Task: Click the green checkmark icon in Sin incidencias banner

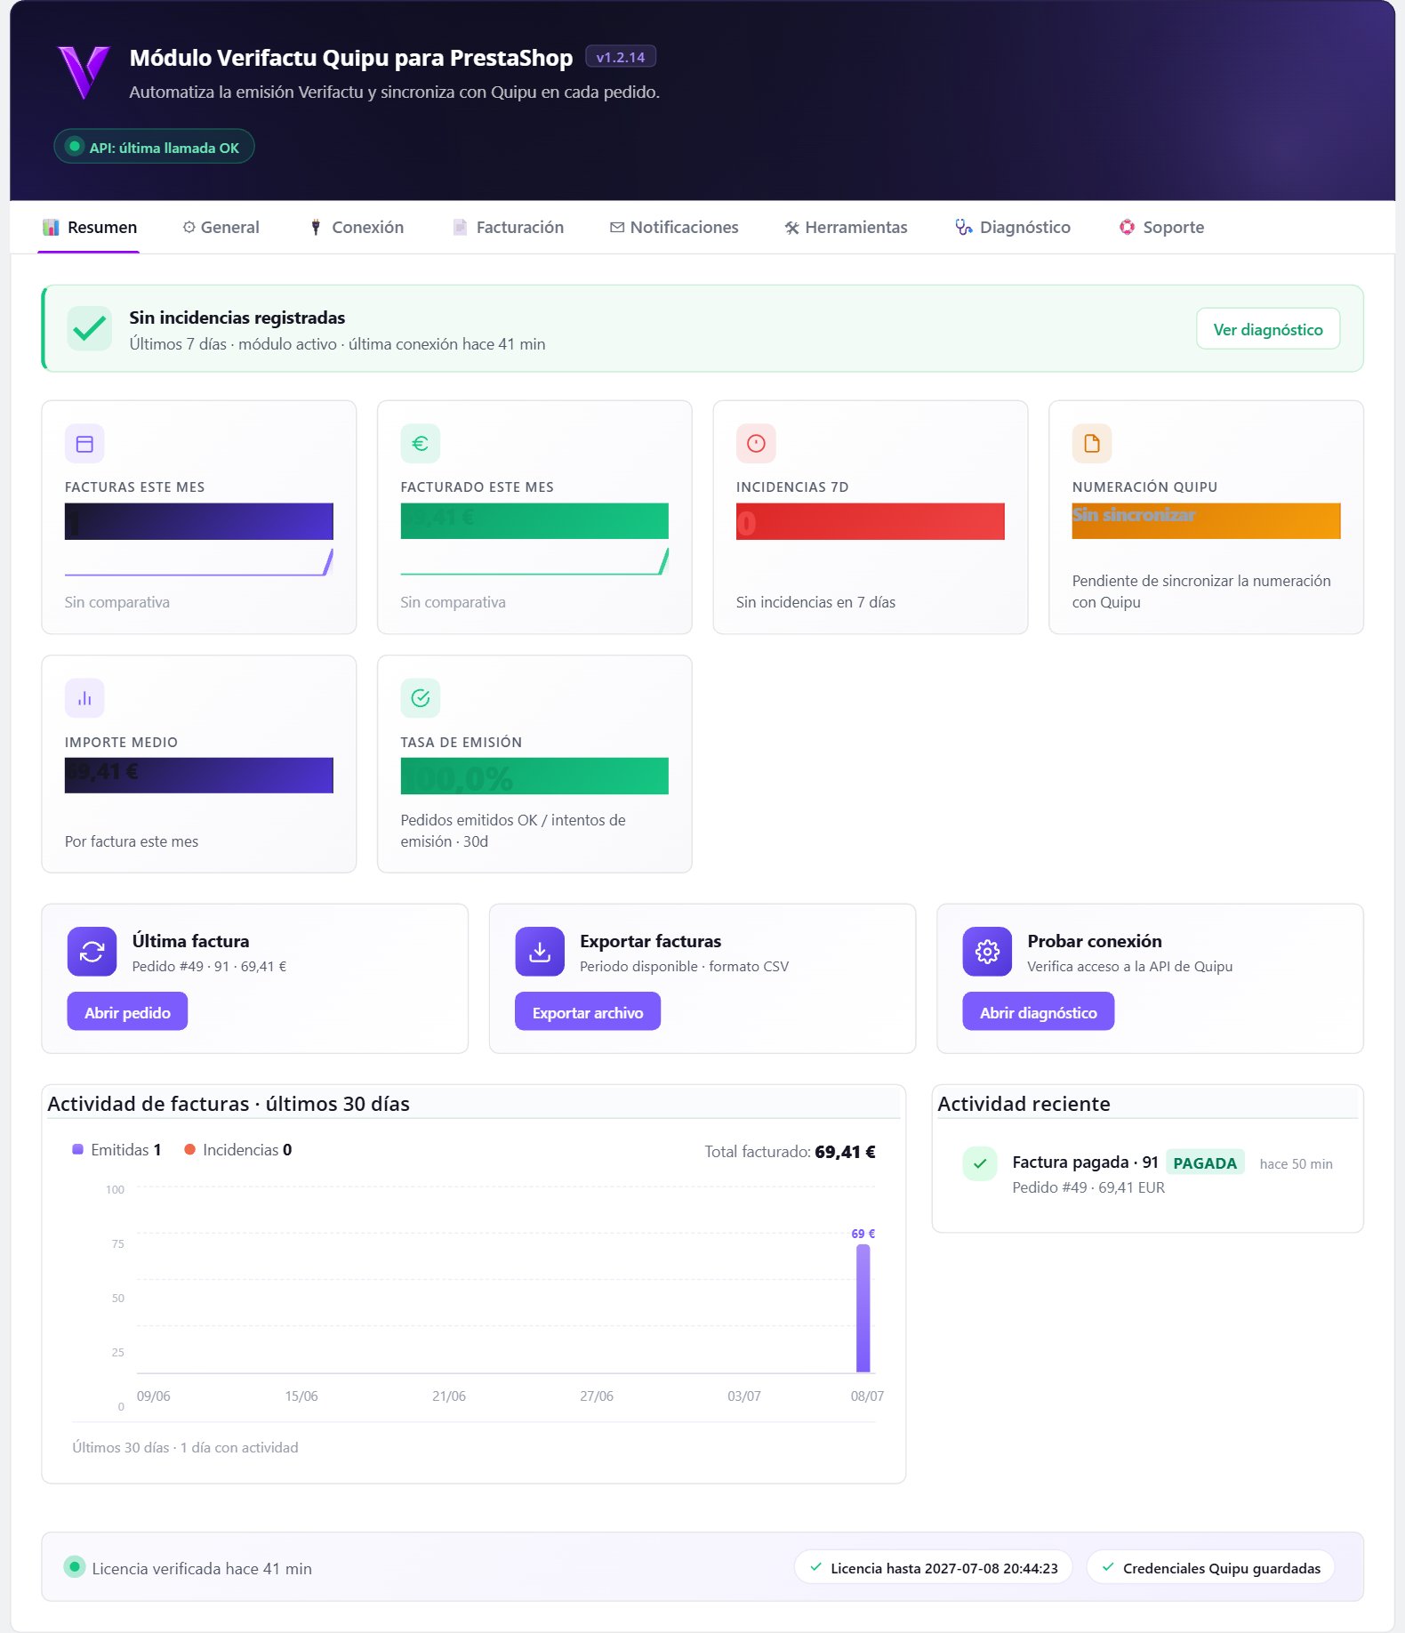Action: (90, 329)
